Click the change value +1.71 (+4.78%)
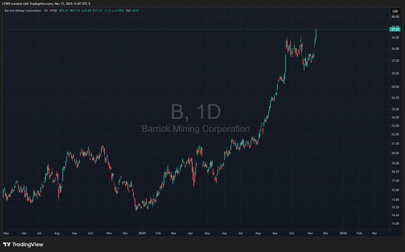 point(114,11)
